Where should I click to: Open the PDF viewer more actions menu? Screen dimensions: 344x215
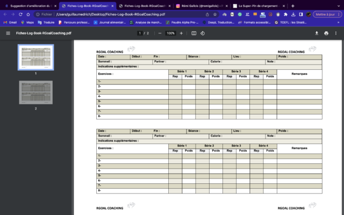(336, 33)
